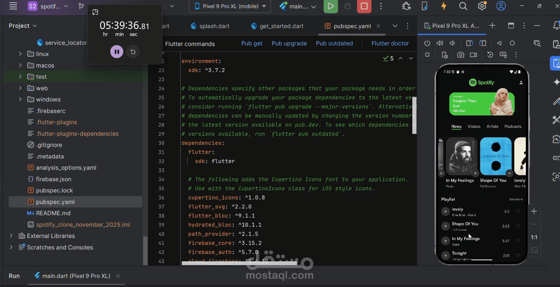Like the Tonight song heart
The height and width of the screenshot is (287, 560).
click(x=518, y=255)
